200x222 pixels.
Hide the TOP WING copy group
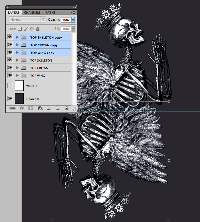tap(10, 52)
